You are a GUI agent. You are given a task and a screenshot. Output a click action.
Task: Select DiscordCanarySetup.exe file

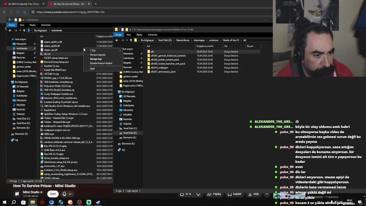(x=56, y=62)
